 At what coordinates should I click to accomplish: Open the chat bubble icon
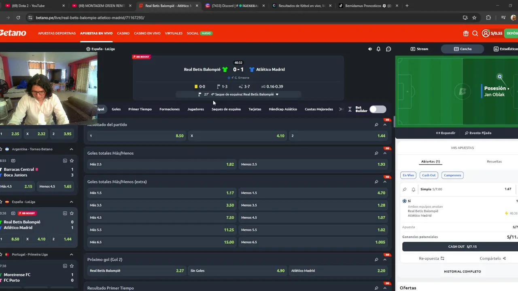(388, 49)
